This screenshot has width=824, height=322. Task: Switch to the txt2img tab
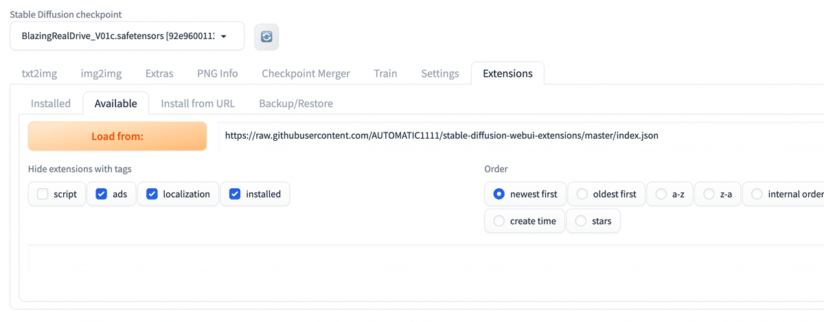pyautogui.click(x=38, y=73)
